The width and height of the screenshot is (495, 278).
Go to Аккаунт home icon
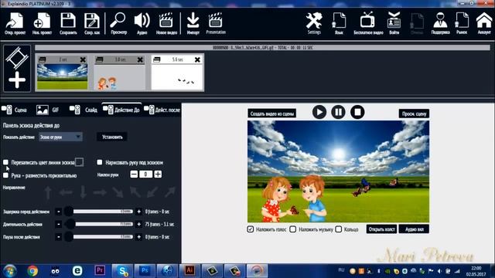coord(484,23)
